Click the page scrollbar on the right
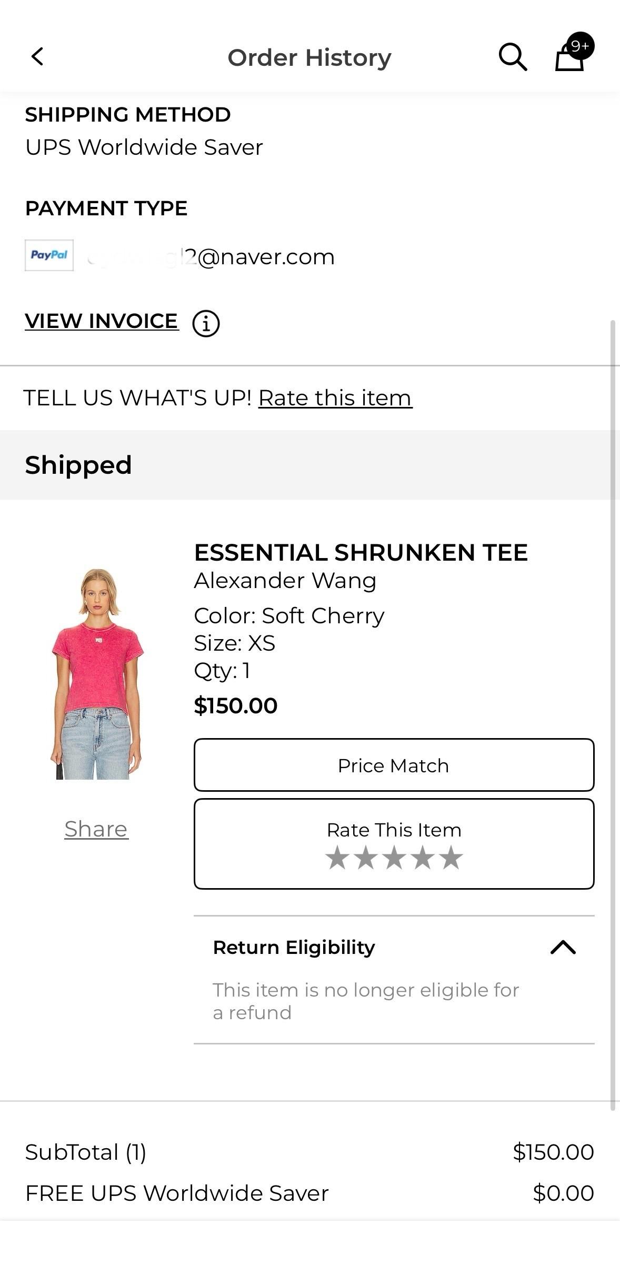Viewport: 620px width, 1274px height. [613, 716]
